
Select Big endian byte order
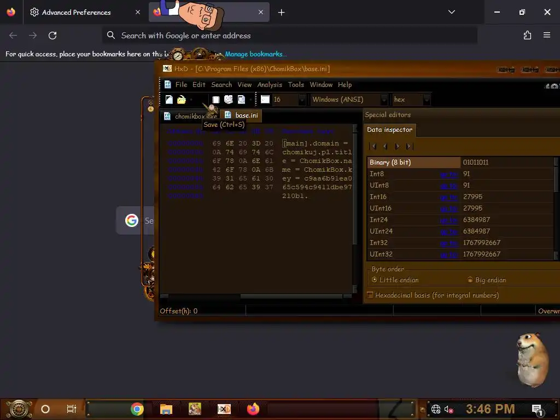point(487,280)
